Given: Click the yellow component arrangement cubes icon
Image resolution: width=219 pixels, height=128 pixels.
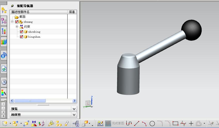Looking at the screenshot, I should coord(59,124).
